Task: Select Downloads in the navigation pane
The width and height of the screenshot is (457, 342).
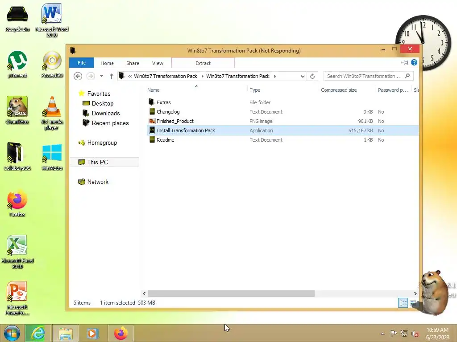Action: 105,114
